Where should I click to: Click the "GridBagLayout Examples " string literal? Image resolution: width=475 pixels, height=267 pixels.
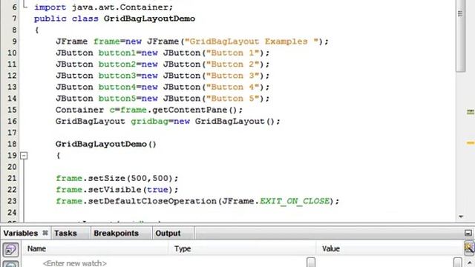point(252,42)
